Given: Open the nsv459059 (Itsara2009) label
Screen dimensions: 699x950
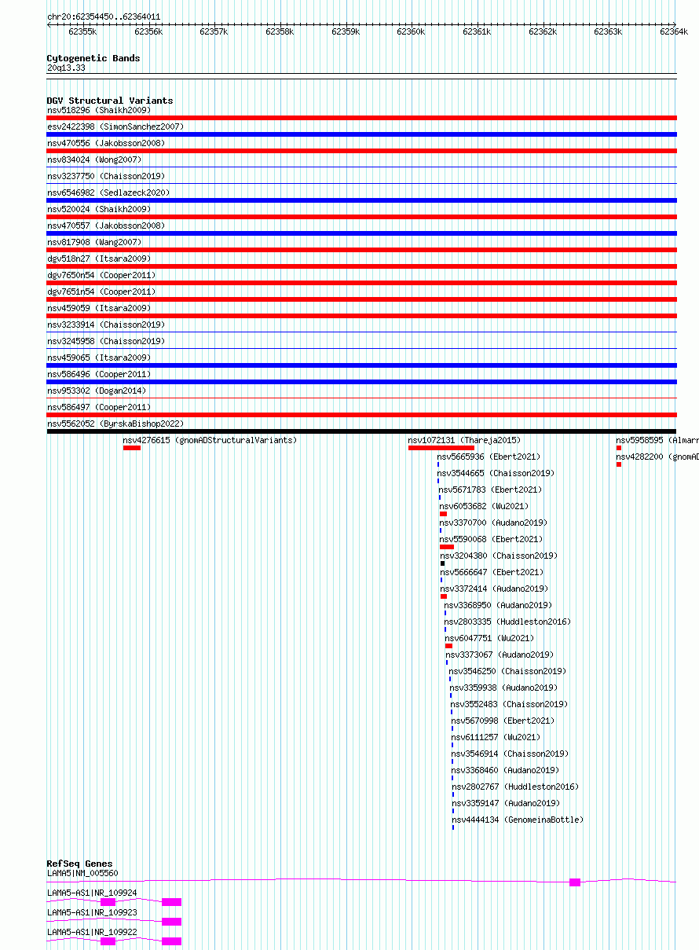Looking at the screenshot, I should click(99, 308).
